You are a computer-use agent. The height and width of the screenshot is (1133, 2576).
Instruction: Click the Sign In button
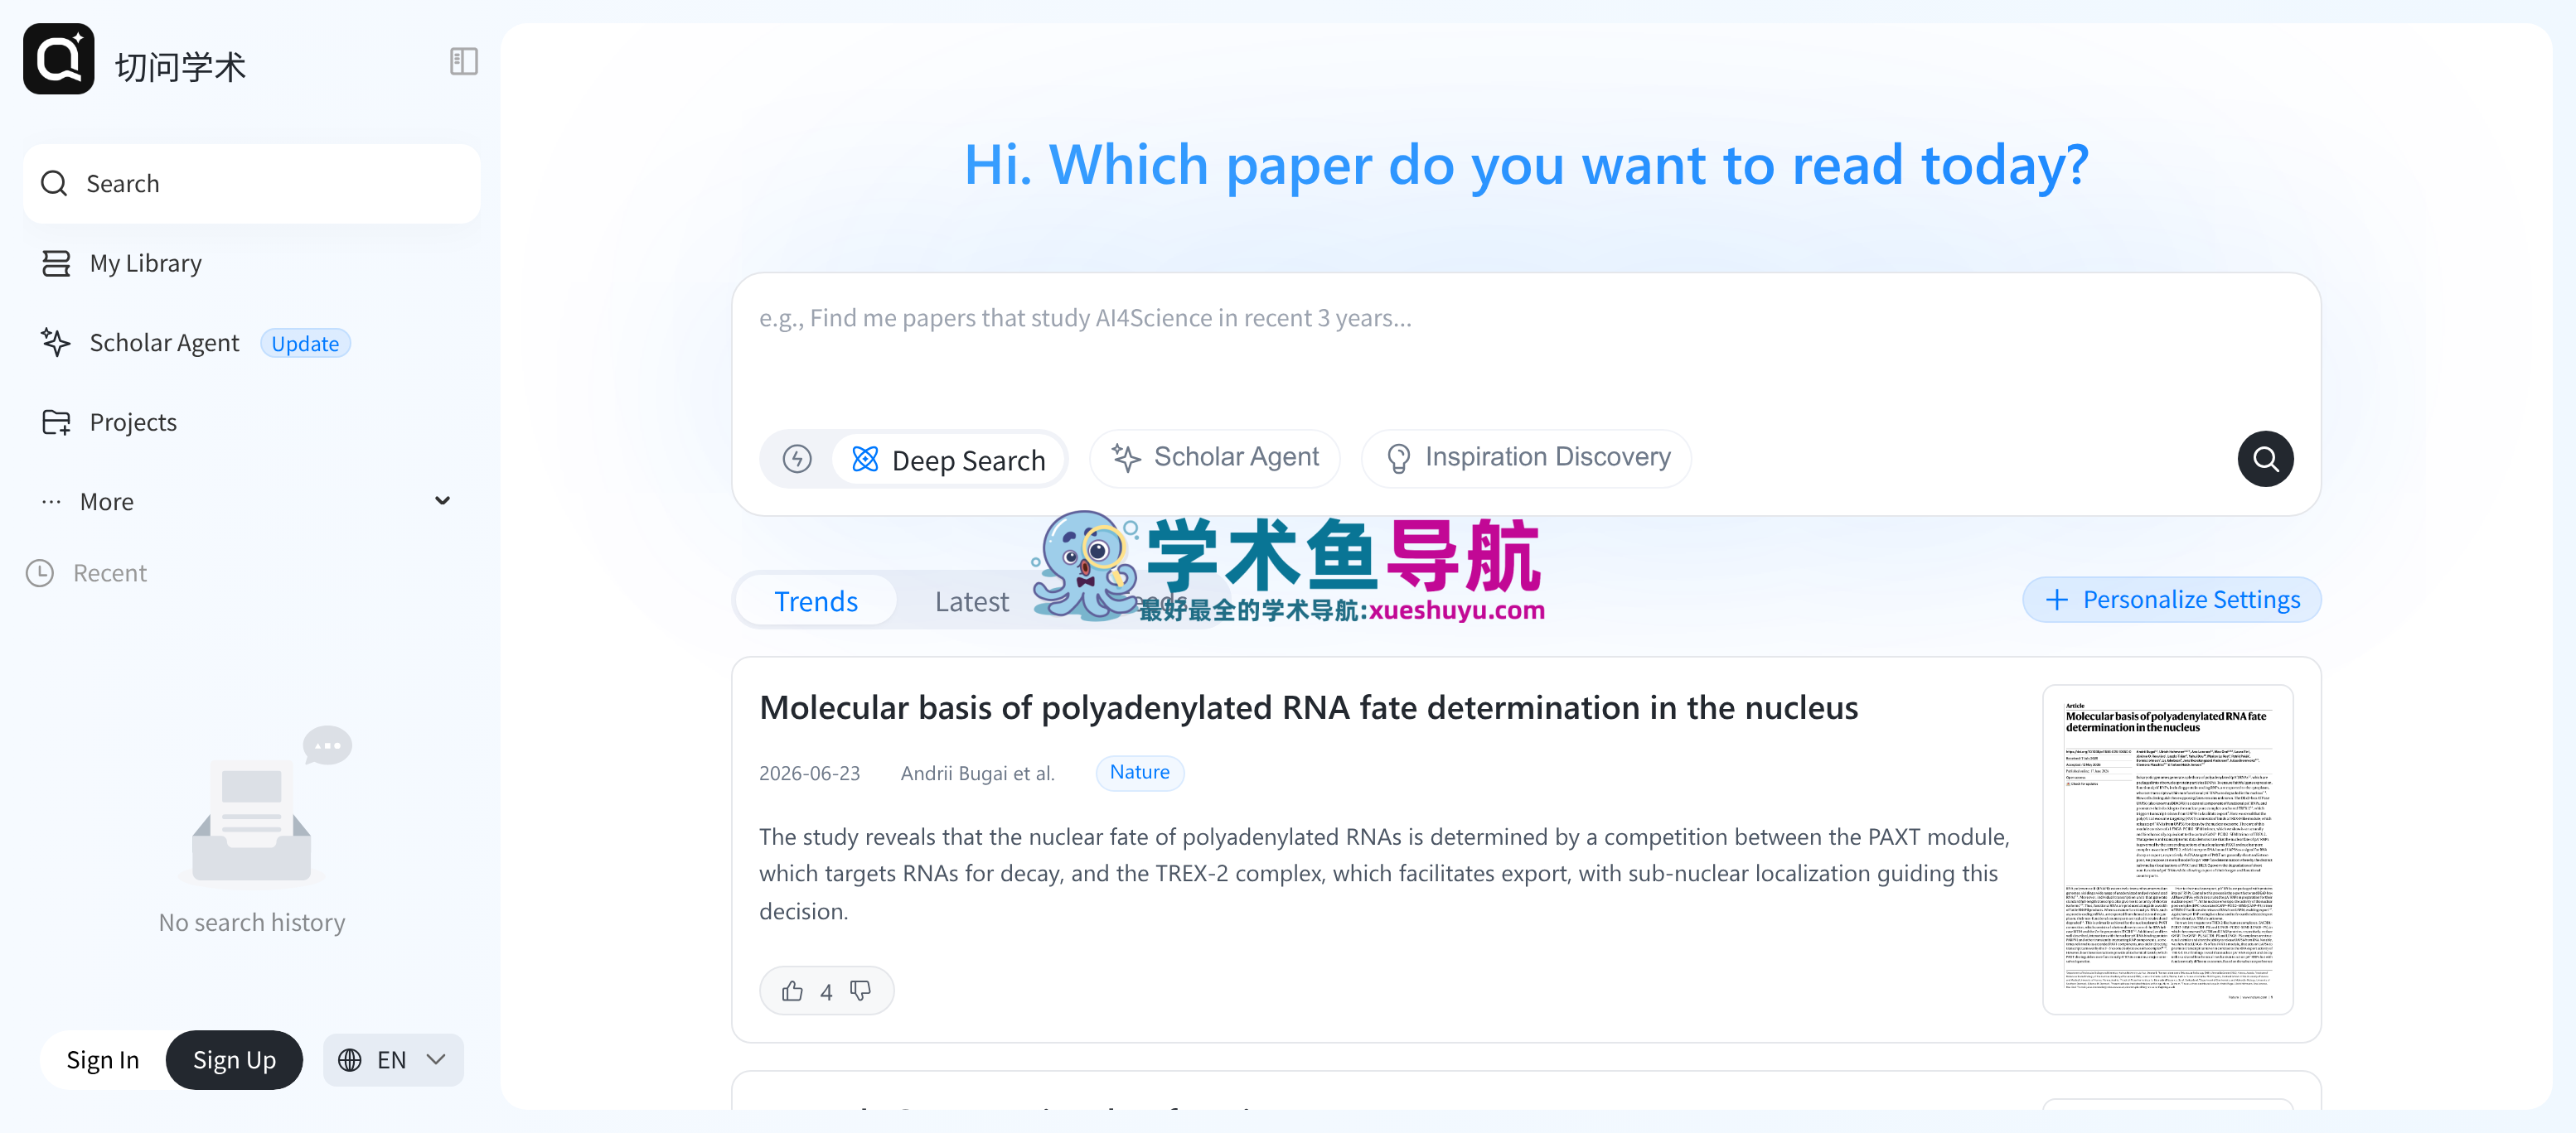(x=103, y=1060)
